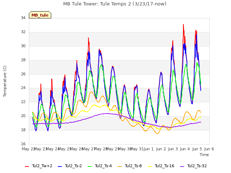Click the 20 y-axis tick label
231x173 pixels.
tap(23, 116)
